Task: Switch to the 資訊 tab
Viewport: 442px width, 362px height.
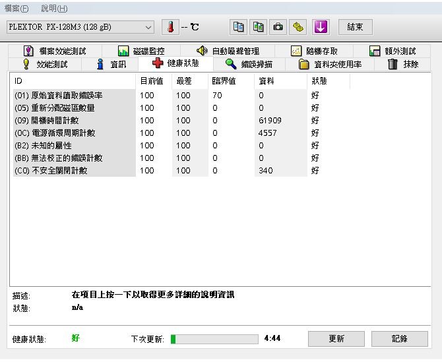Action: click(111, 64)
